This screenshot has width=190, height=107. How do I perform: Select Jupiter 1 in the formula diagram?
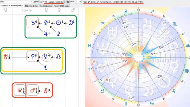click(47, 34)
